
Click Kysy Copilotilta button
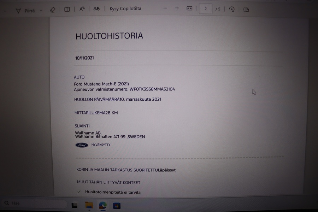click(x=125, y=8)
